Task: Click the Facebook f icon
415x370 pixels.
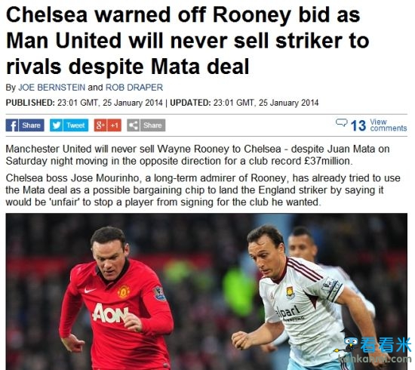Action: (12, 125)
